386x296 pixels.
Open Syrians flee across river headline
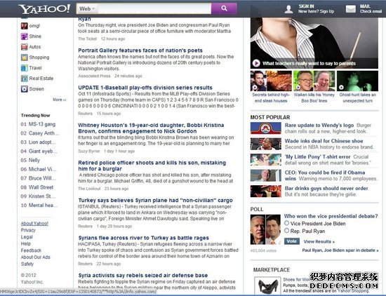pos(143,238)
